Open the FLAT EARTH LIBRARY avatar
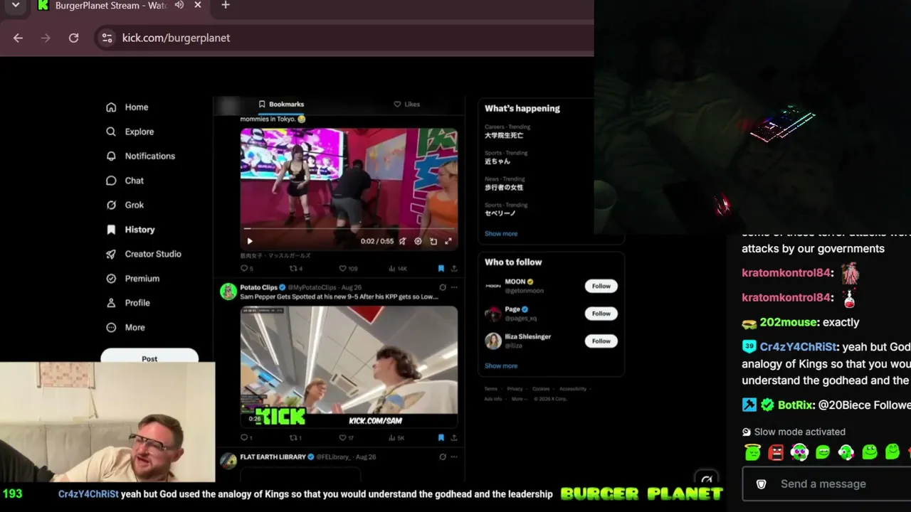The image size is (911, 512). click(x=228, y=460)
